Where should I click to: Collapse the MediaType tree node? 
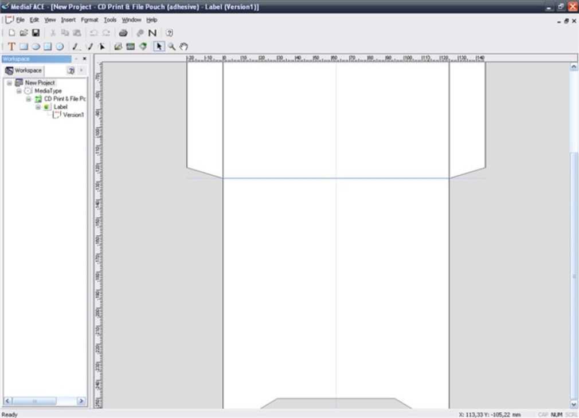[19, 91]
